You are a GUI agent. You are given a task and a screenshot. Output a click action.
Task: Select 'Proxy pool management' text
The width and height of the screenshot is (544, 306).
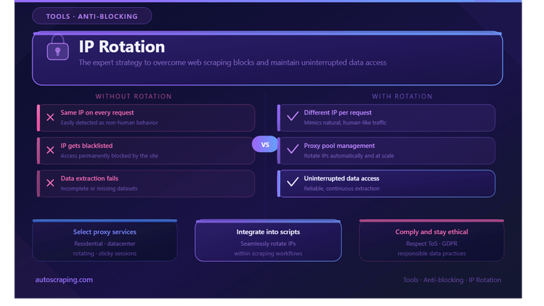point(339,146)
